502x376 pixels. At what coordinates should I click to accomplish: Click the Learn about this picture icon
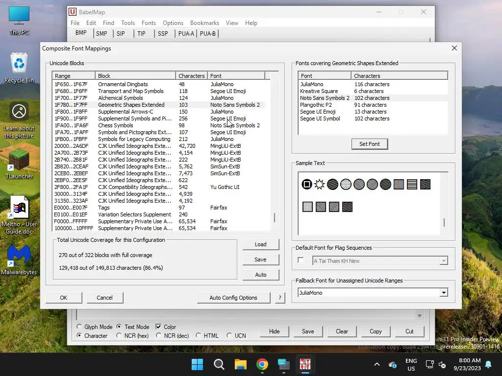click(19, 120)
